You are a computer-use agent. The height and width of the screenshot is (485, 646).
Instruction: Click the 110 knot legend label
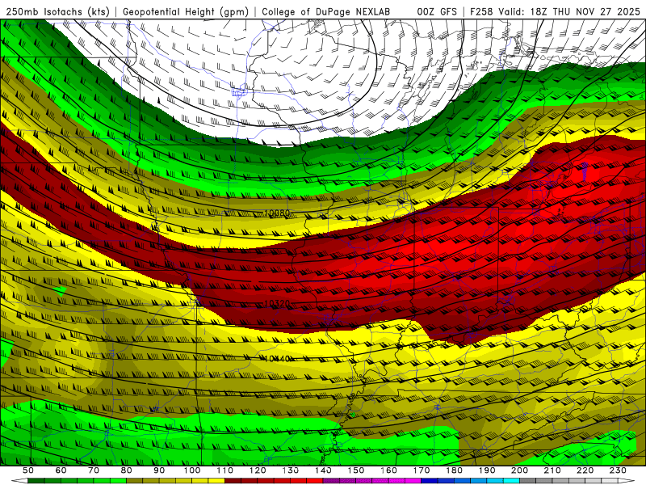tap(225, 470)
